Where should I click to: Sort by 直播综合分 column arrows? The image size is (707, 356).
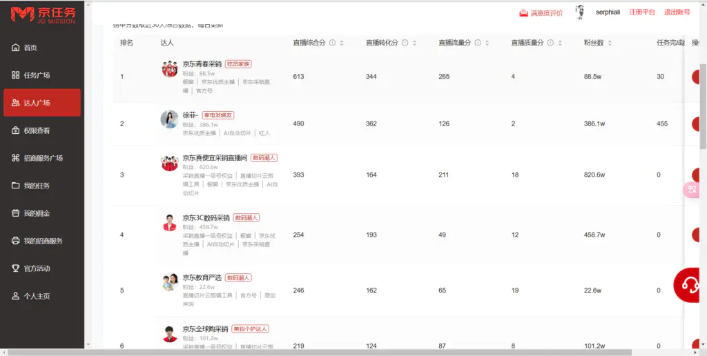pyautogui.click(x=341, y=43)
